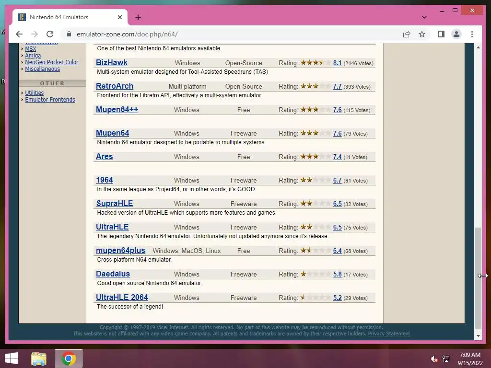Image resolution: width=491 pixels, height=368 pixels.
Task: Open the Windows Start menu
Action: coord(12,358)
